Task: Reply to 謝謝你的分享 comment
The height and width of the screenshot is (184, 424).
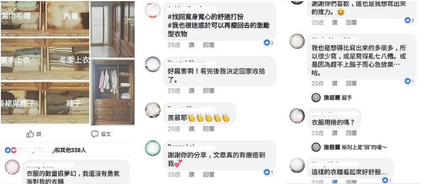Action: click(x=208, y=175)
